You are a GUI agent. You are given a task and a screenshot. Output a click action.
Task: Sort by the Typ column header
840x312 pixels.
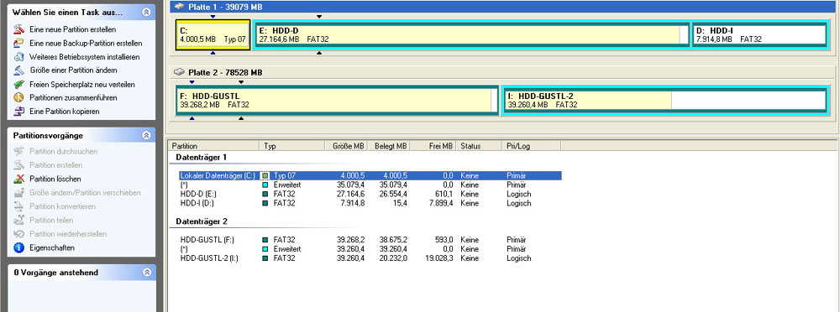point(292,146)
